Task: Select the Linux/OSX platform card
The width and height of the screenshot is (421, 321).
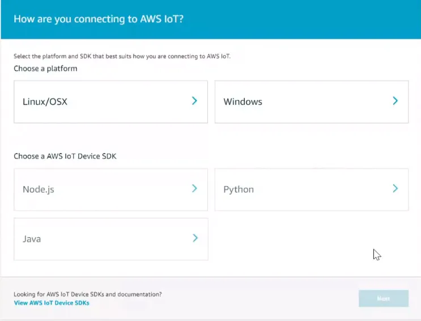Action: [x=110, y=102]
